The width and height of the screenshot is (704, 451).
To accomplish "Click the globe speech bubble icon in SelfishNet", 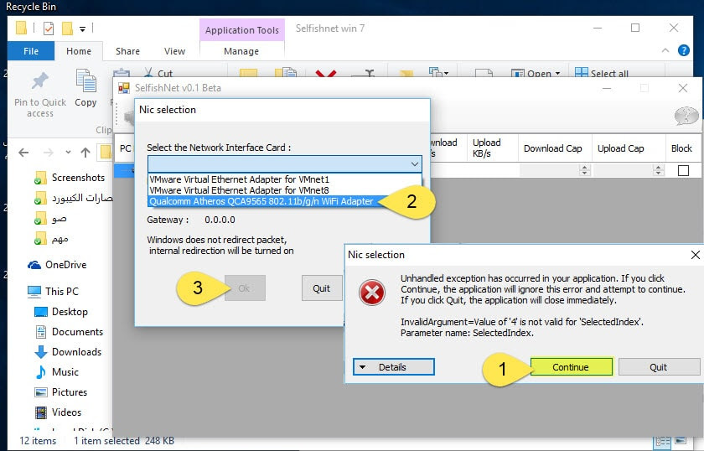I will pos(686,116).
